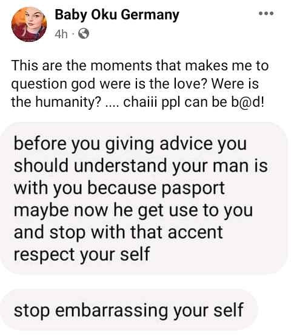The width and height of the screenshot is (291, 336).
Task: Open the post's three-dot options menu
Action: 266,13
